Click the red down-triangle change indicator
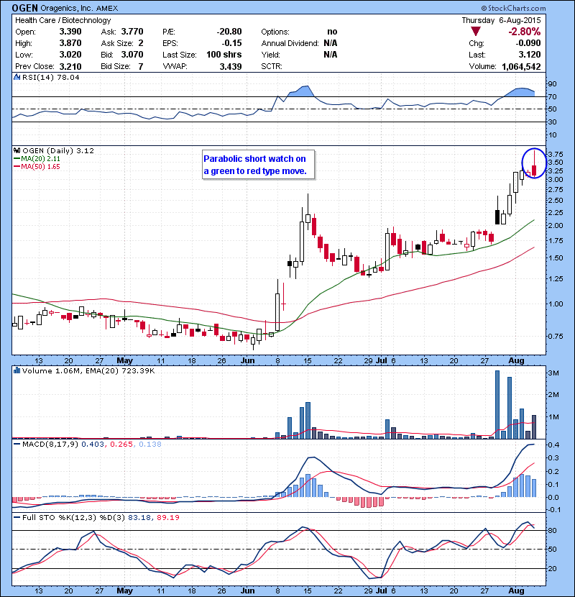Viewport: 575px width, 597px height. click(475, 31)
